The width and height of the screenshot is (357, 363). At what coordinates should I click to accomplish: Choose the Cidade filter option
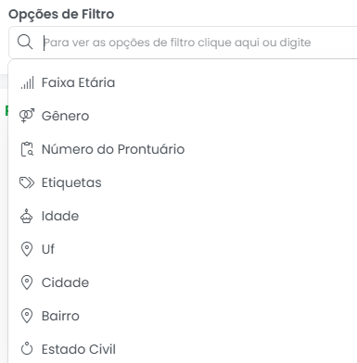[183, 282]
